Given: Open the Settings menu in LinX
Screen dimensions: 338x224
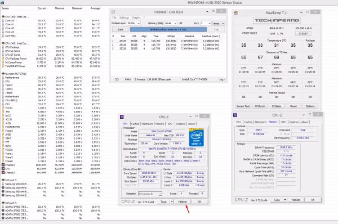Looking at the screenshot, I should coord(124,17).
